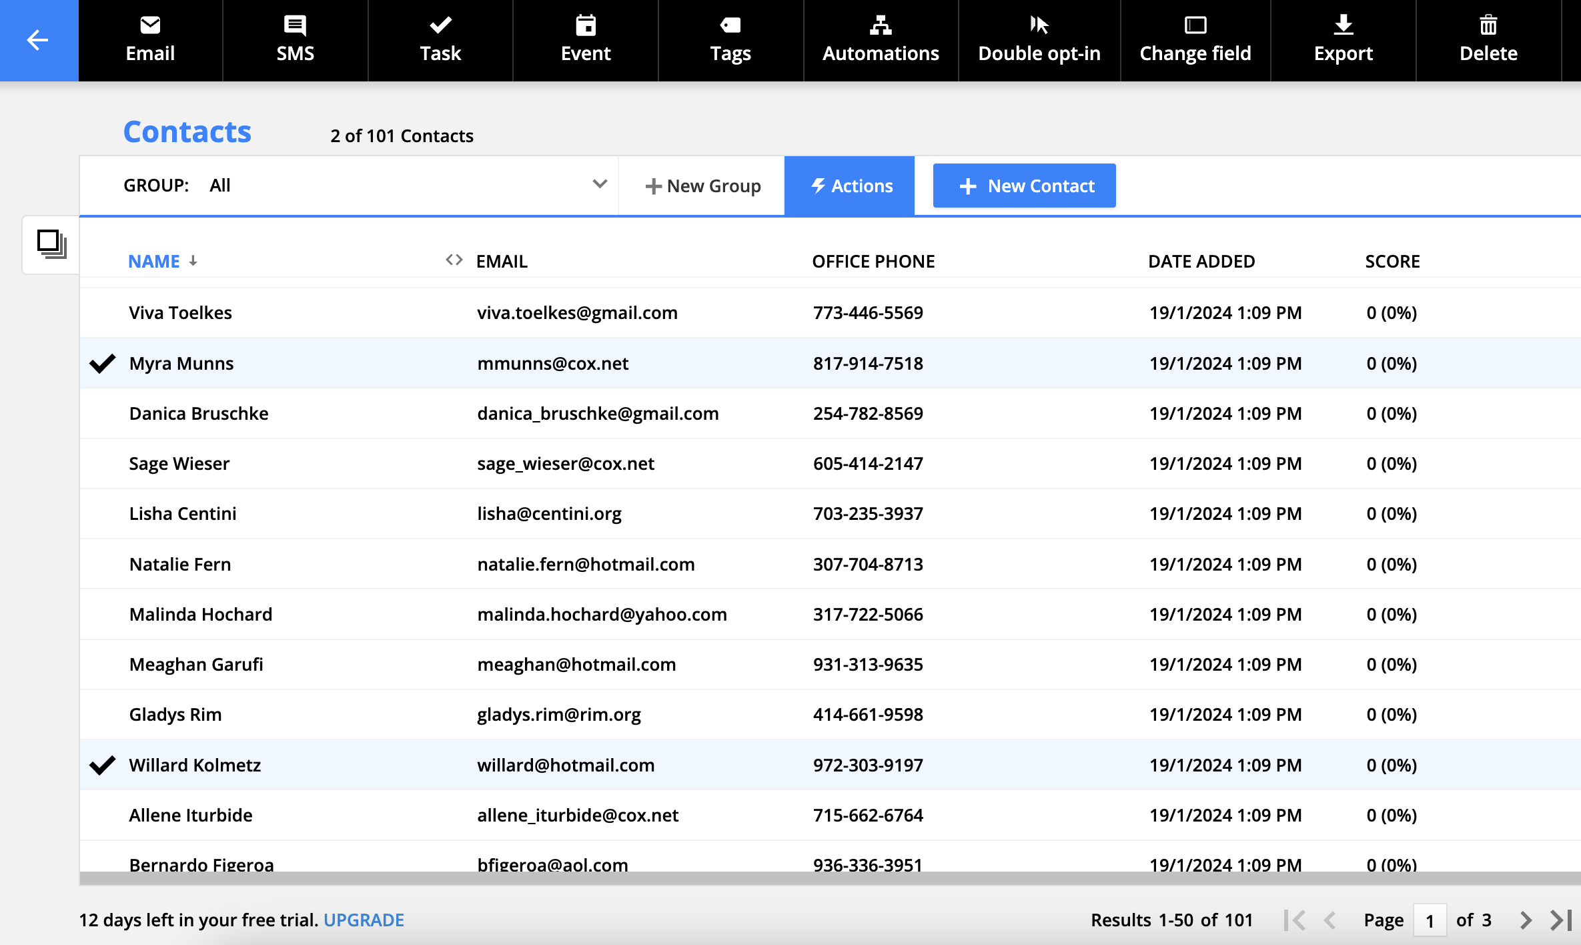Go back using the blue arrow button
Screen dimensions: 1581x945
tap(39, 40)
